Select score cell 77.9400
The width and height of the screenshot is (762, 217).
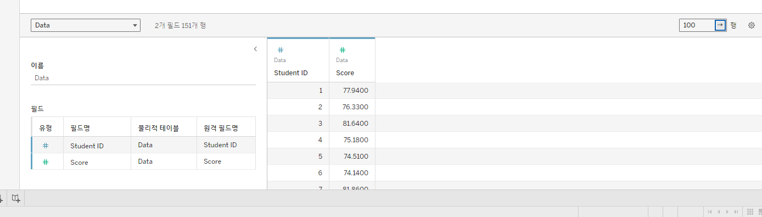pos(352,90)
